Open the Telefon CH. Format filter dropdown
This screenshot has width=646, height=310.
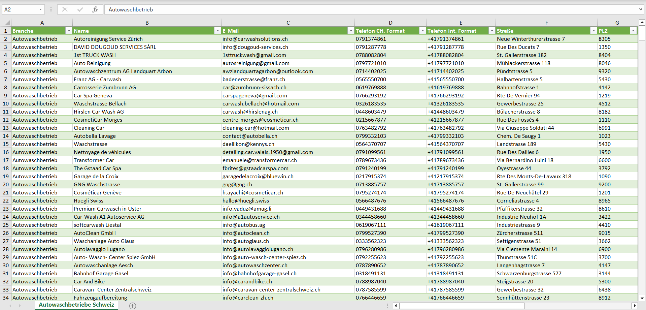click(422, 31)
